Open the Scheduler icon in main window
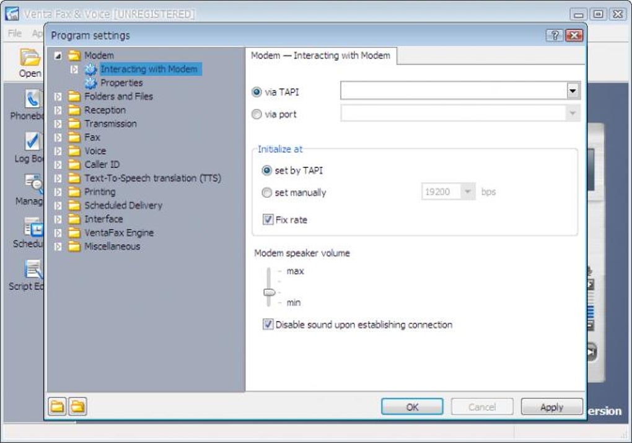Screen dimensions: 632x443 [34, 227]
